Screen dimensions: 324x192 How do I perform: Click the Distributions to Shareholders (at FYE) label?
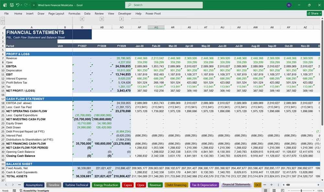click(x=29, y=140)
